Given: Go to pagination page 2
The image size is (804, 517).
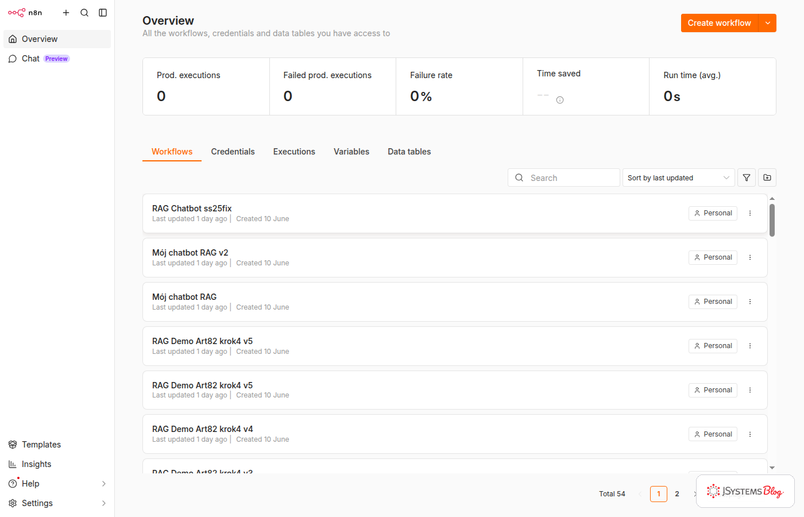Looking at the screenshot, I should coord(677,494).
